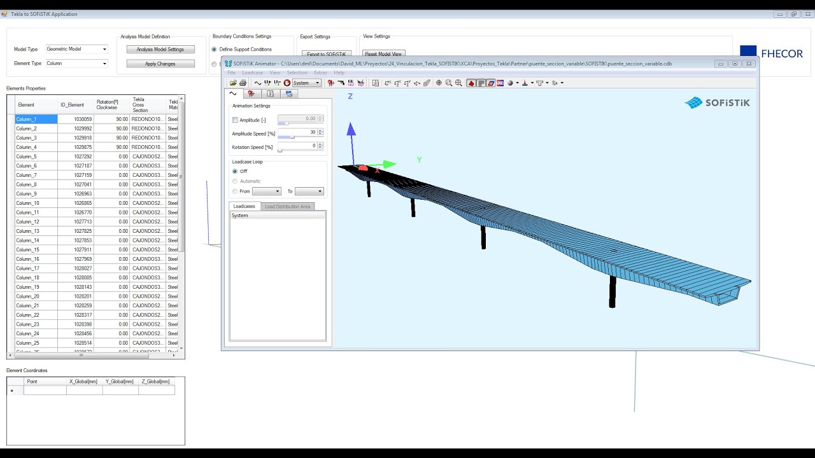This screenshot has height=458, width=815.
Task: Click the grey sphere render-mode icon
Action: (x=509, y=83)
